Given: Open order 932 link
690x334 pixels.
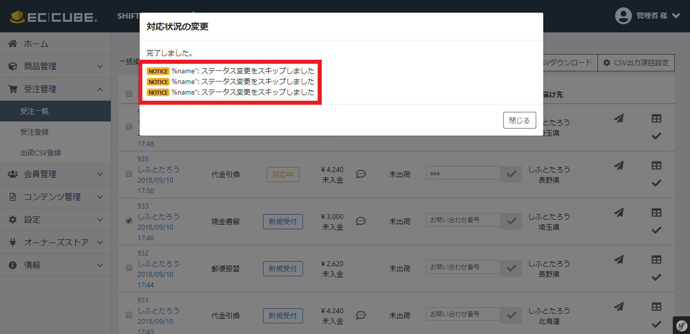Looking at the screenshot, I should [x=158, y=269].
